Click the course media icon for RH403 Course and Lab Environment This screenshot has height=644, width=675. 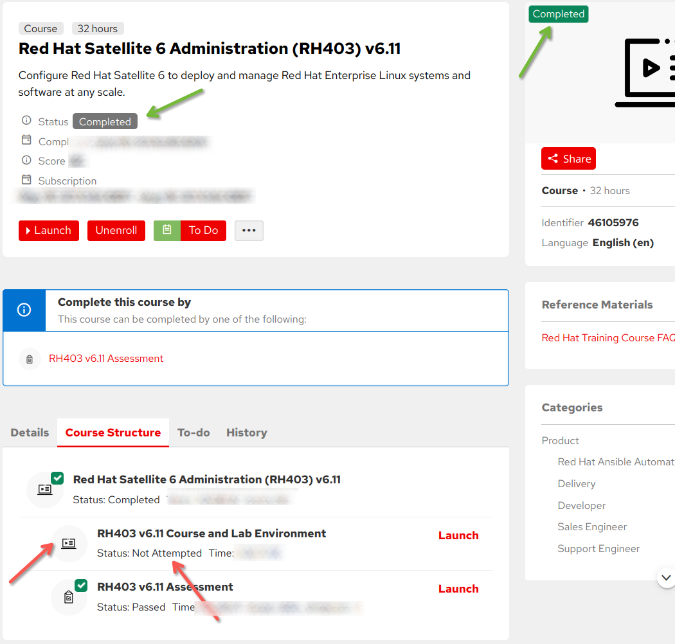pos(69,544)
